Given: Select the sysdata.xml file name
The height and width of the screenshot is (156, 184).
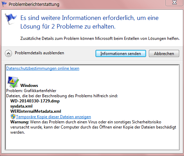Looking at the screenshot, I should tap(21, 106).
